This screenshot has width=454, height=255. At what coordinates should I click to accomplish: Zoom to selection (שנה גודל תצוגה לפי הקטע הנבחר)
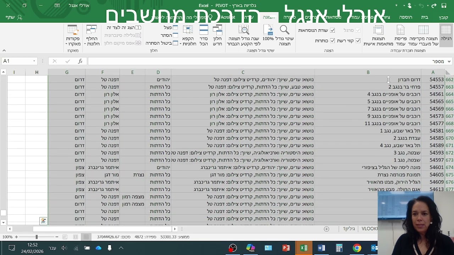[x=243, y=35]
